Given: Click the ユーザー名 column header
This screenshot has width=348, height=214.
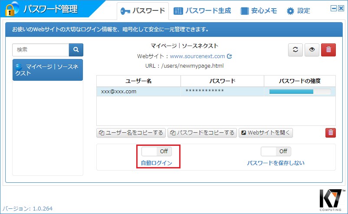Looking at the screenshot, I should pyautogui.click(x=139, y=81).
